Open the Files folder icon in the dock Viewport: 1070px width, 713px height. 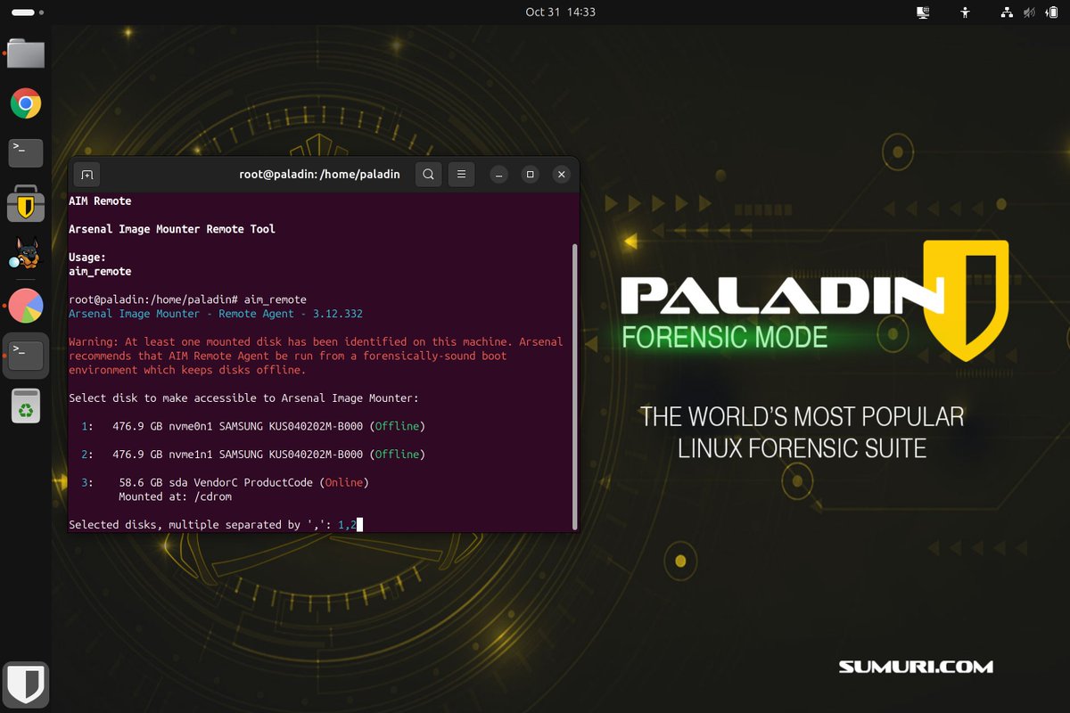26,53
